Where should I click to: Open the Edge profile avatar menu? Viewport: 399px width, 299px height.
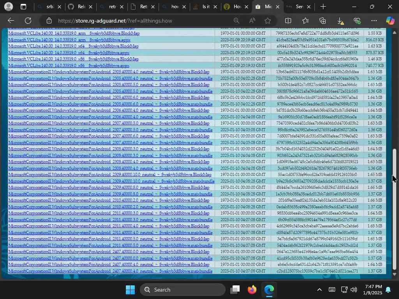pos(9,7)
